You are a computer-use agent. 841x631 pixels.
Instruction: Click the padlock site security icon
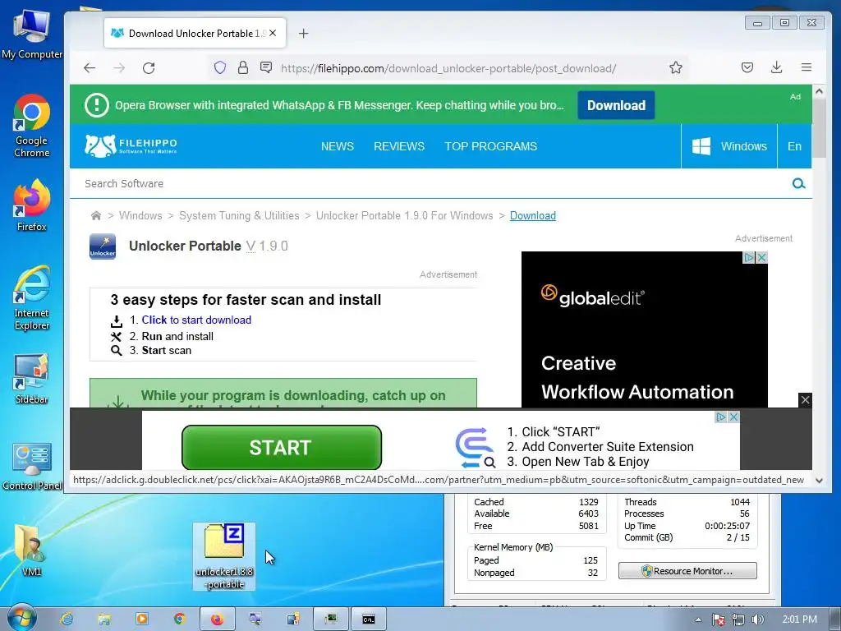(243, 67)
